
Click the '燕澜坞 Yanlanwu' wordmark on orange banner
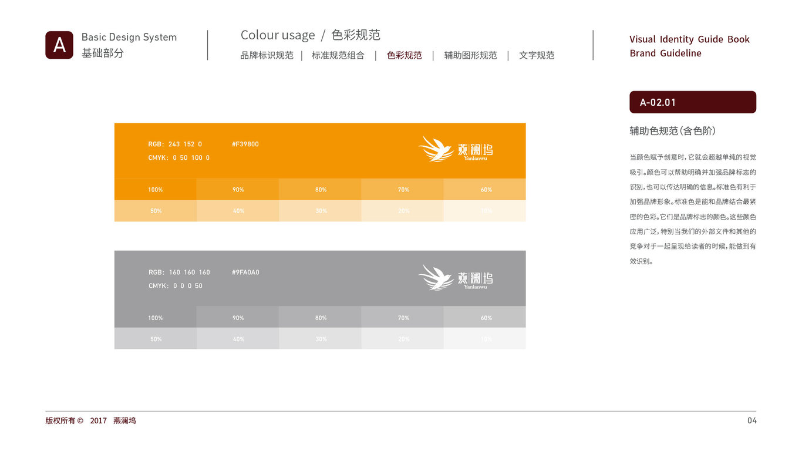[475, 152]
